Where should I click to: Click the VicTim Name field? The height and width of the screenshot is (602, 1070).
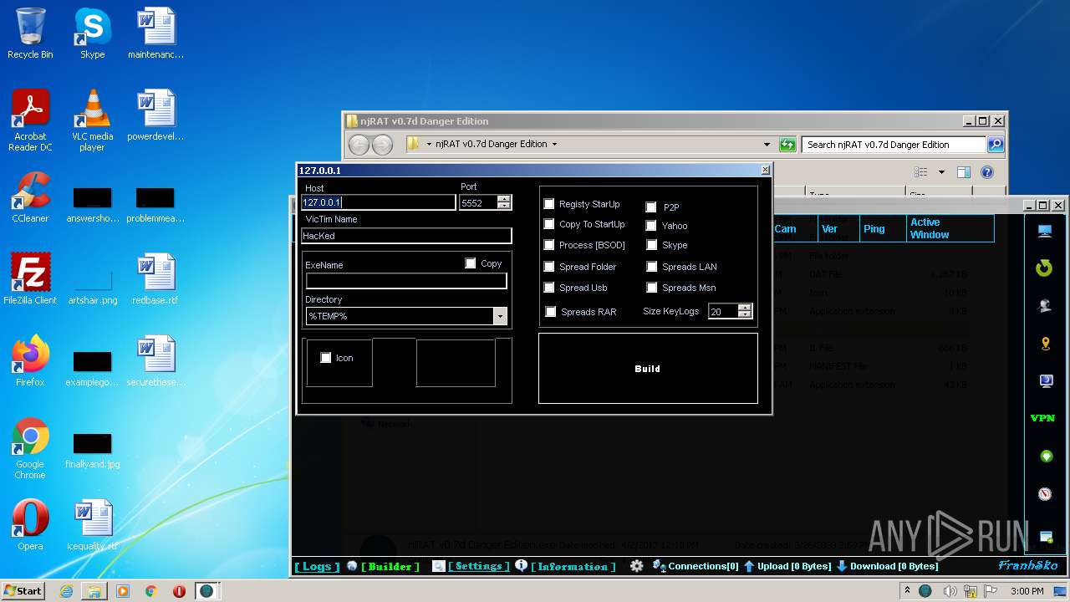pos(406,236)
